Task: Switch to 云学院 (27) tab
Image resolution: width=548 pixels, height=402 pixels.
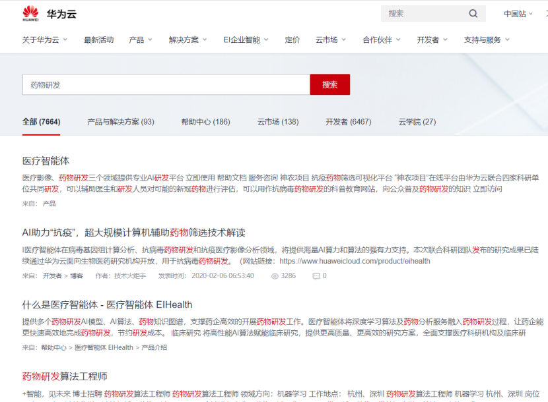Action: pyautogui.click(x=417, y=122)
